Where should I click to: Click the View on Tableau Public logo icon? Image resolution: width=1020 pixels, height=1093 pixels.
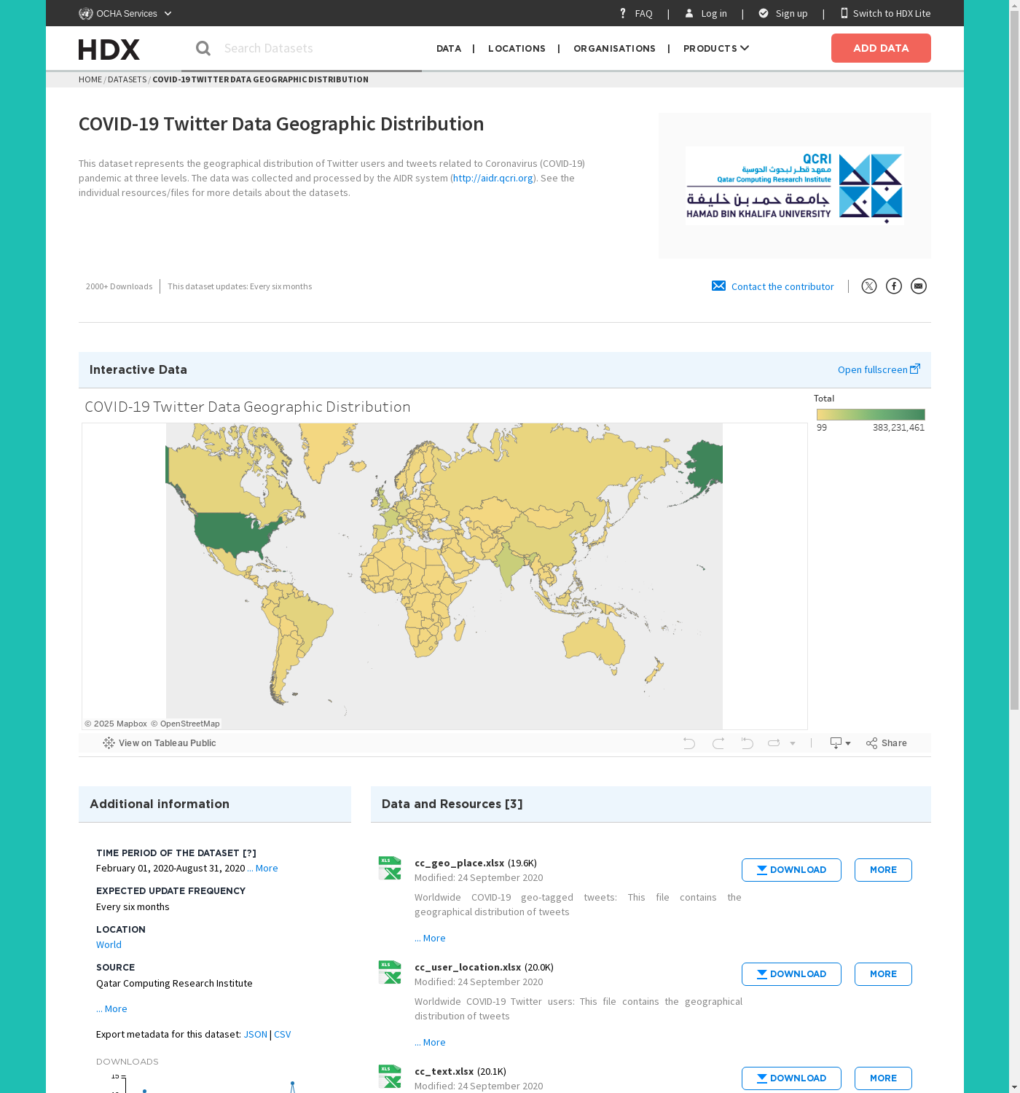click(x=109, y=743)
